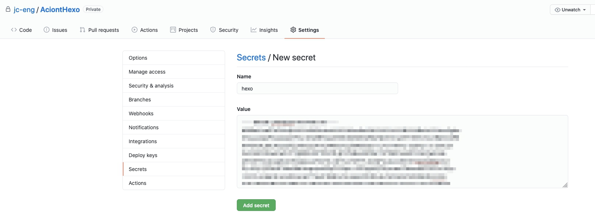The image size is (595, 223).
Task: Click the Pull requests branch icon
Action: (x=82, y=30)
